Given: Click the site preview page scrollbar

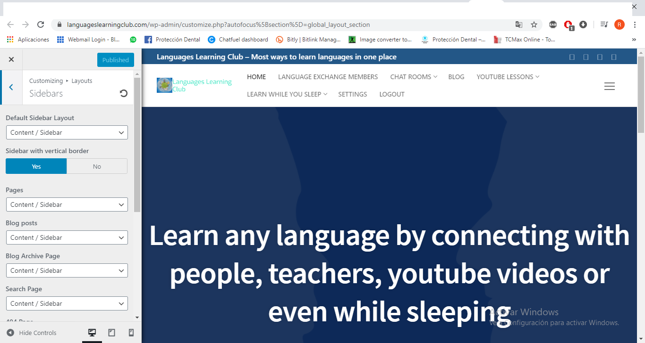Looking at the screenshot, I should 641,94.
